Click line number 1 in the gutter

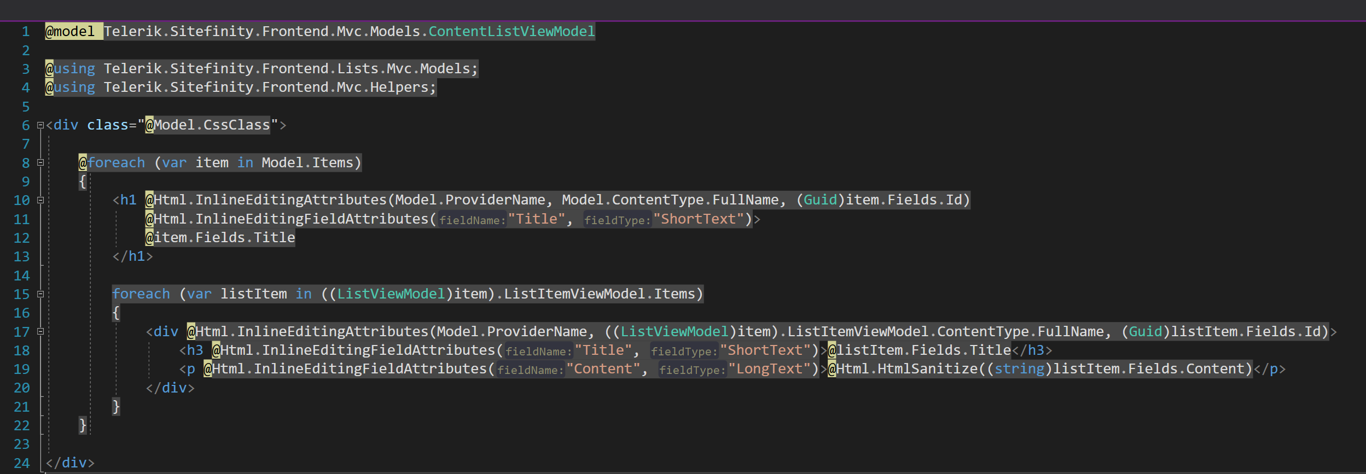click(26, 32)
